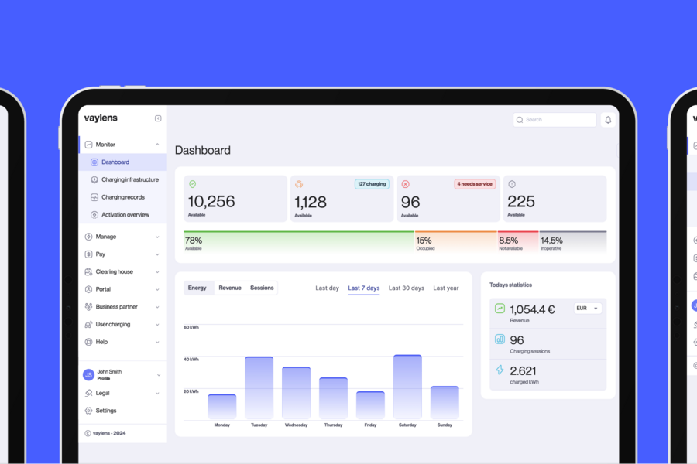Click the blue charging sessions chart icon
The height and width of the screenshot is (464, 697).
point(500,339)
